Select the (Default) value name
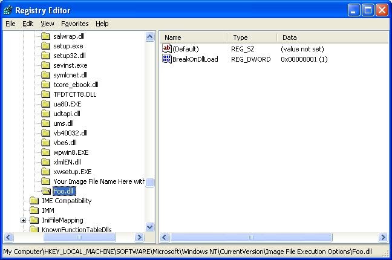This screenshot has width=392, height=260. 186,49
